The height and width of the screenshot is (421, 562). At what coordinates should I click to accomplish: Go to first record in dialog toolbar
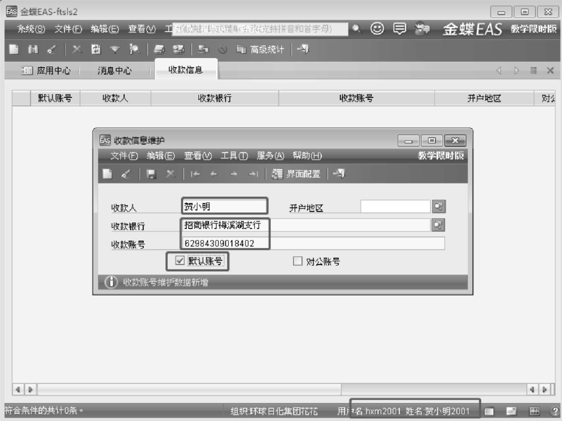point(195,174)
